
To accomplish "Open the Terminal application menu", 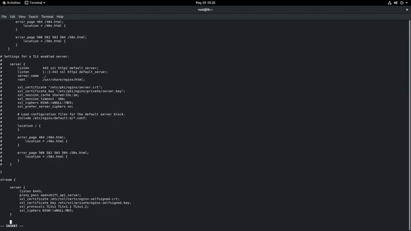I will point(35,3).
